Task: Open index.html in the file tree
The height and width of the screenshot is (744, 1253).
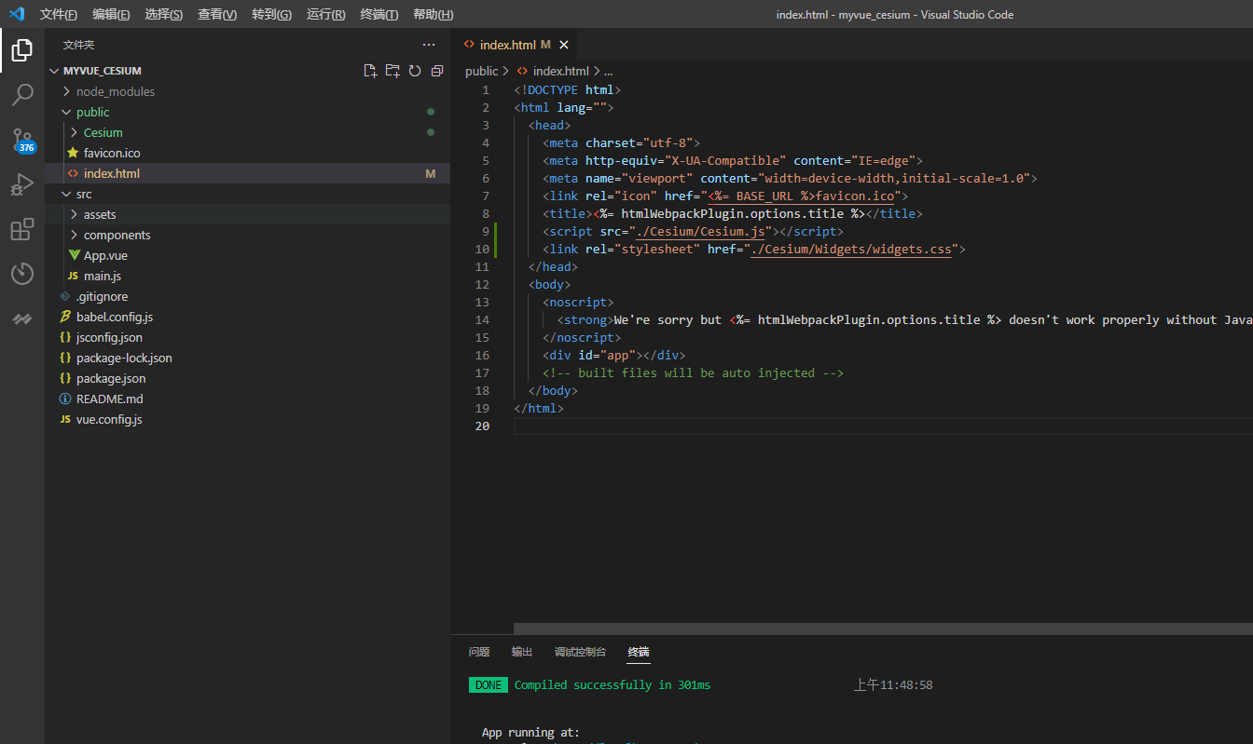Action: [247, 173]
